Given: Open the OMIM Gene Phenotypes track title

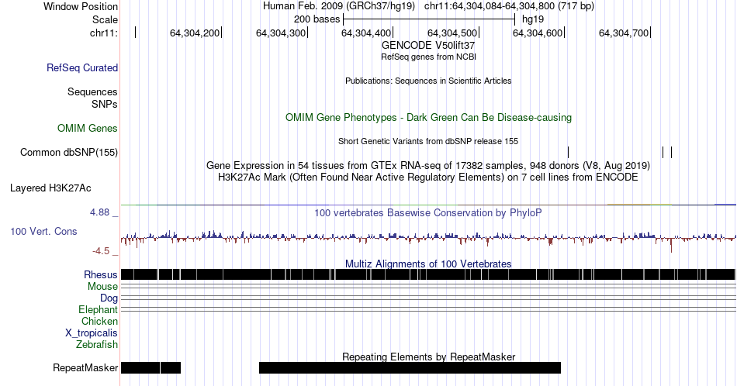Looking at the screenshot, I should [428, 117].
